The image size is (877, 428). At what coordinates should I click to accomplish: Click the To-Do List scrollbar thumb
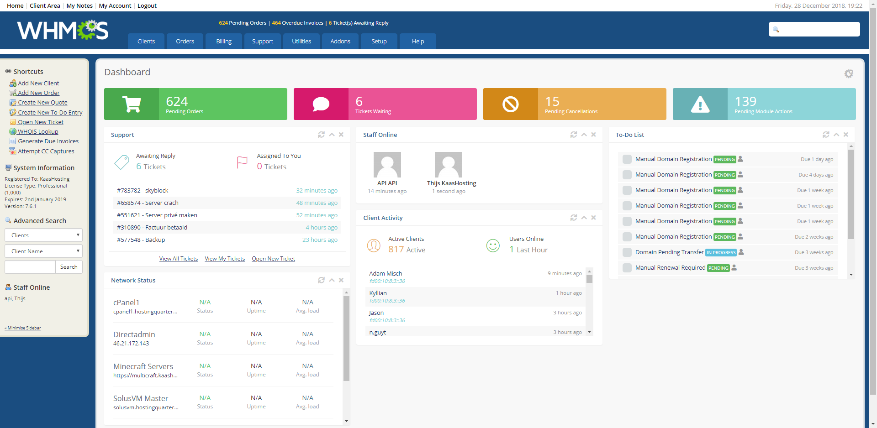click(x=851, y=194)
